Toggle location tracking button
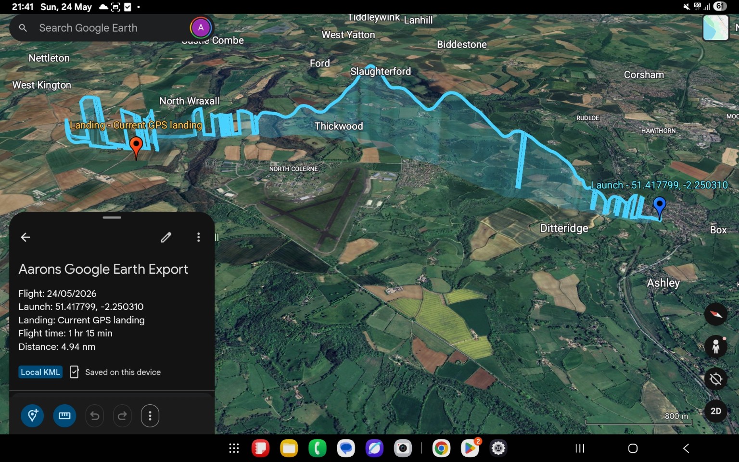Screen dimensions: 739x462 (715, 379)
